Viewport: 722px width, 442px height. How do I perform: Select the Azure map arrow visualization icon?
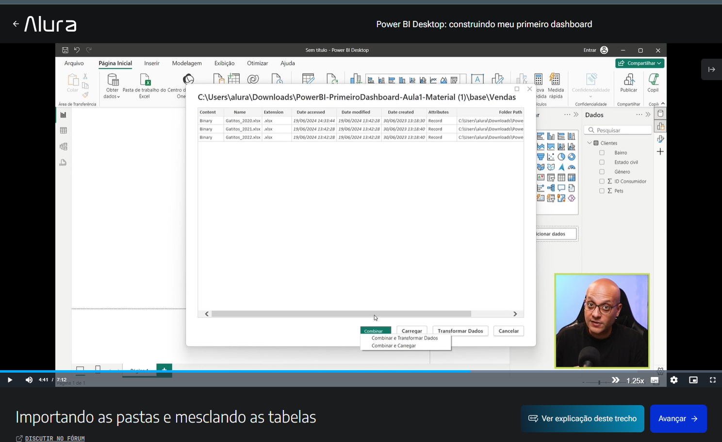click(x=561, y=167)
